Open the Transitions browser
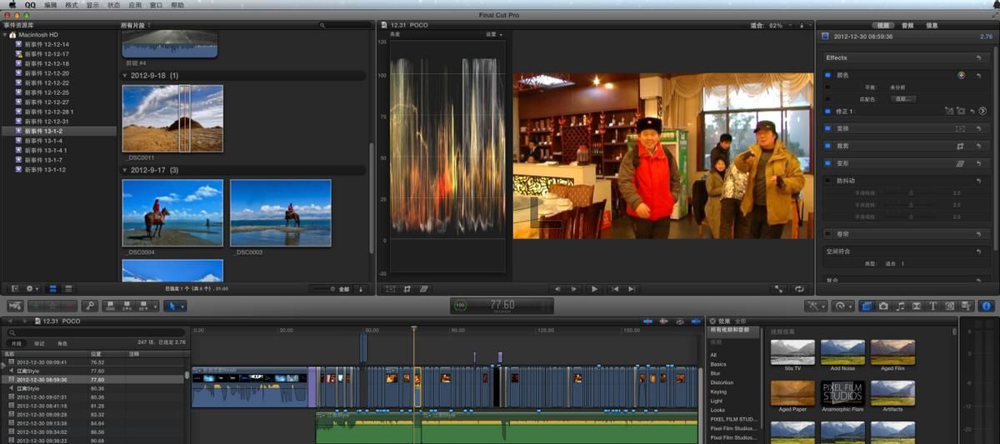The width and height of the screenshot is (1000, 444). [x=917, y=306]
